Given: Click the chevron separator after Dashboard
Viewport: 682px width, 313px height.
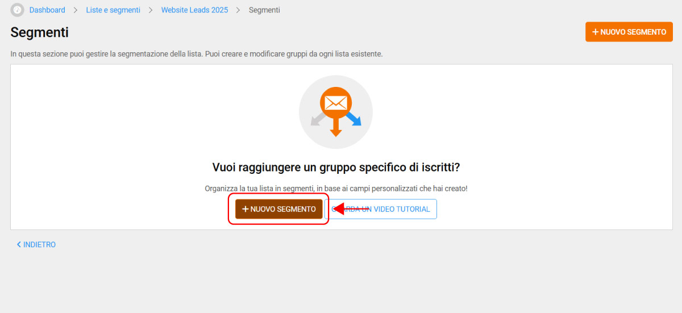Looking at the screenshot, I should 76,10.
